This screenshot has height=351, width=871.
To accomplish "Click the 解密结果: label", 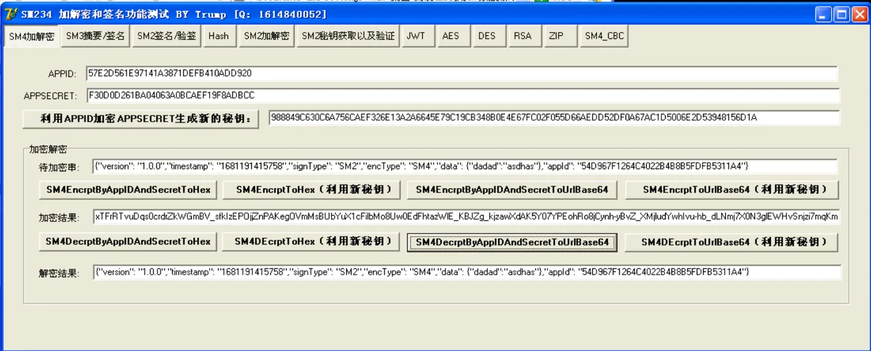I will pyautogui.click(x=59, y=273).
